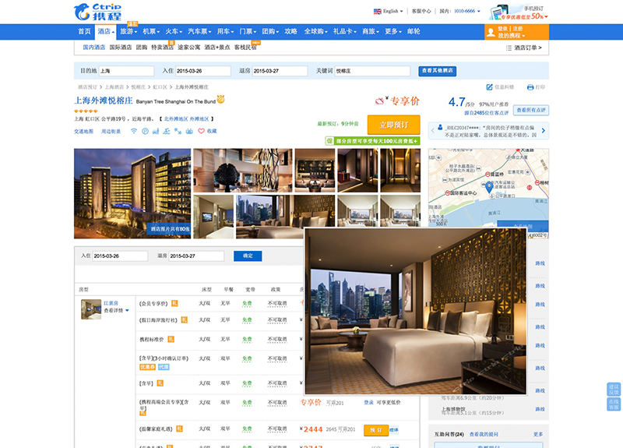Click the 上海酒店 breadcrumb link
This screenshot has height=448, width=623.
114,87
